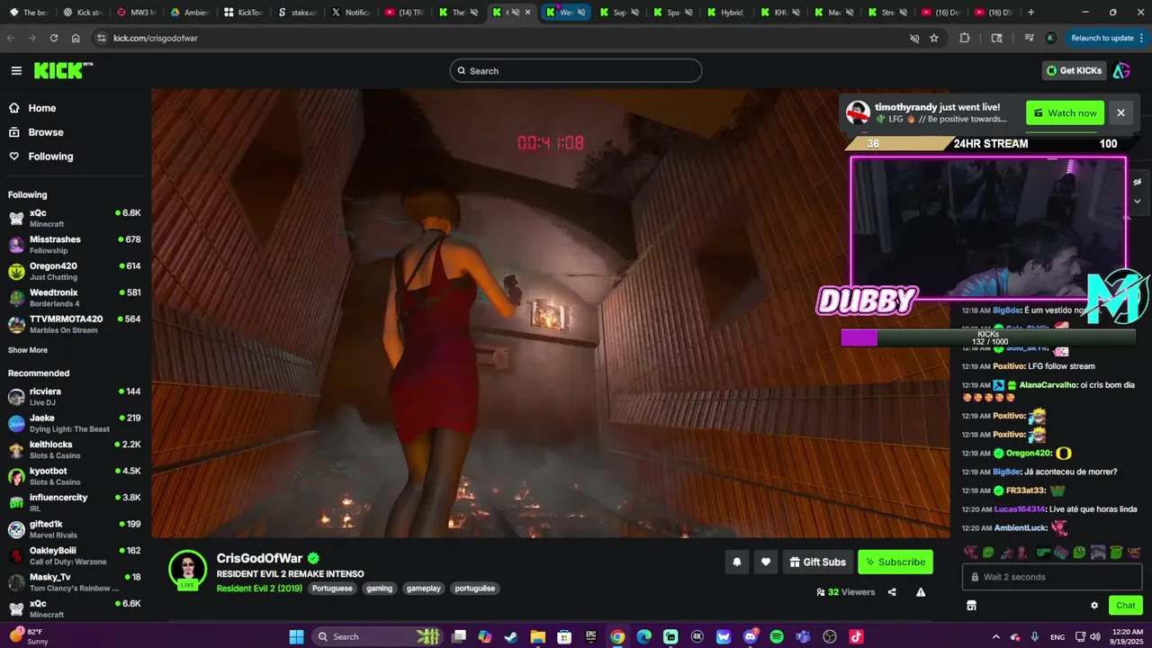Click CrisGodOfWar live avatar

point(188,570)
